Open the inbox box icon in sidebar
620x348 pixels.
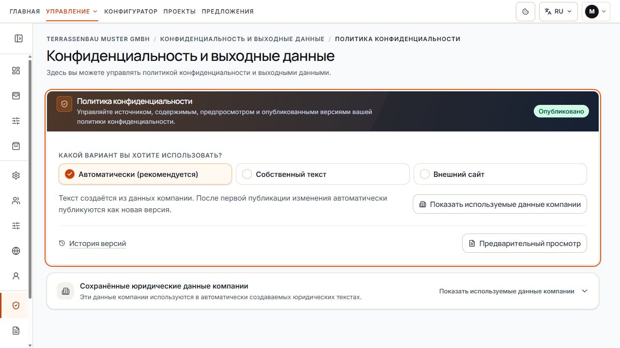click(16, 96)
